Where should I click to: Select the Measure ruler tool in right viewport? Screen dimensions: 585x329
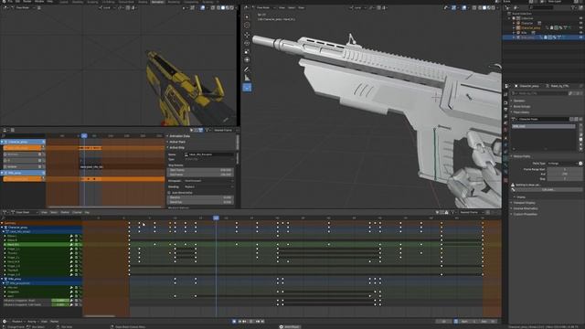click(x=247, y=78)
